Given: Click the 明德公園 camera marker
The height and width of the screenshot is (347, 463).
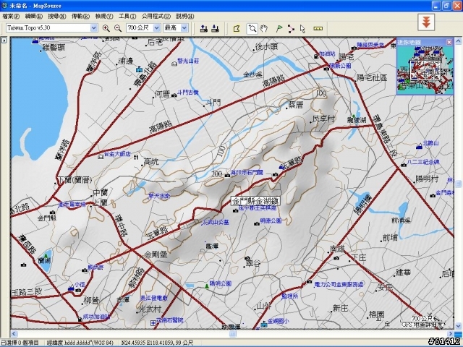Looking at the screenshot, I should [257, 223].
